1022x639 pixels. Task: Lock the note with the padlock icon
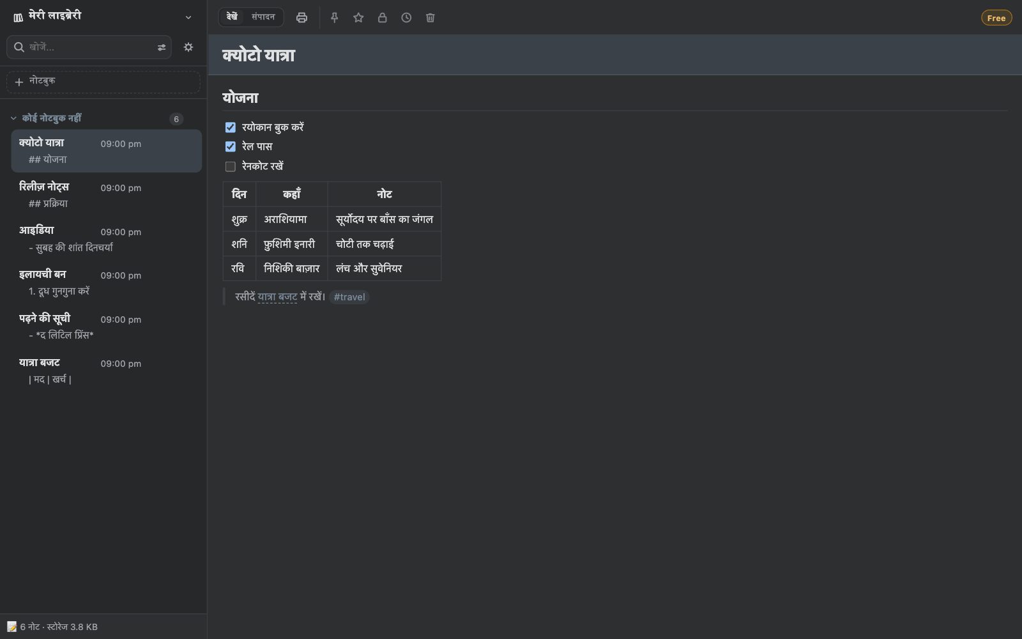[x=382, y=18]
